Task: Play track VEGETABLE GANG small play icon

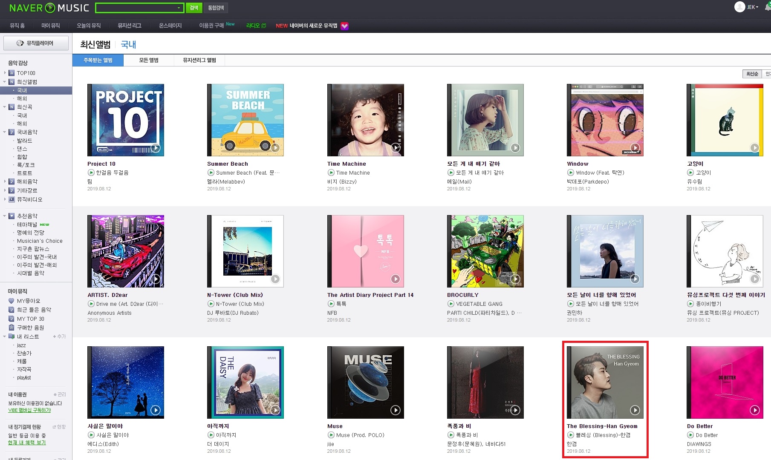Action: click(x=450, y=304)
